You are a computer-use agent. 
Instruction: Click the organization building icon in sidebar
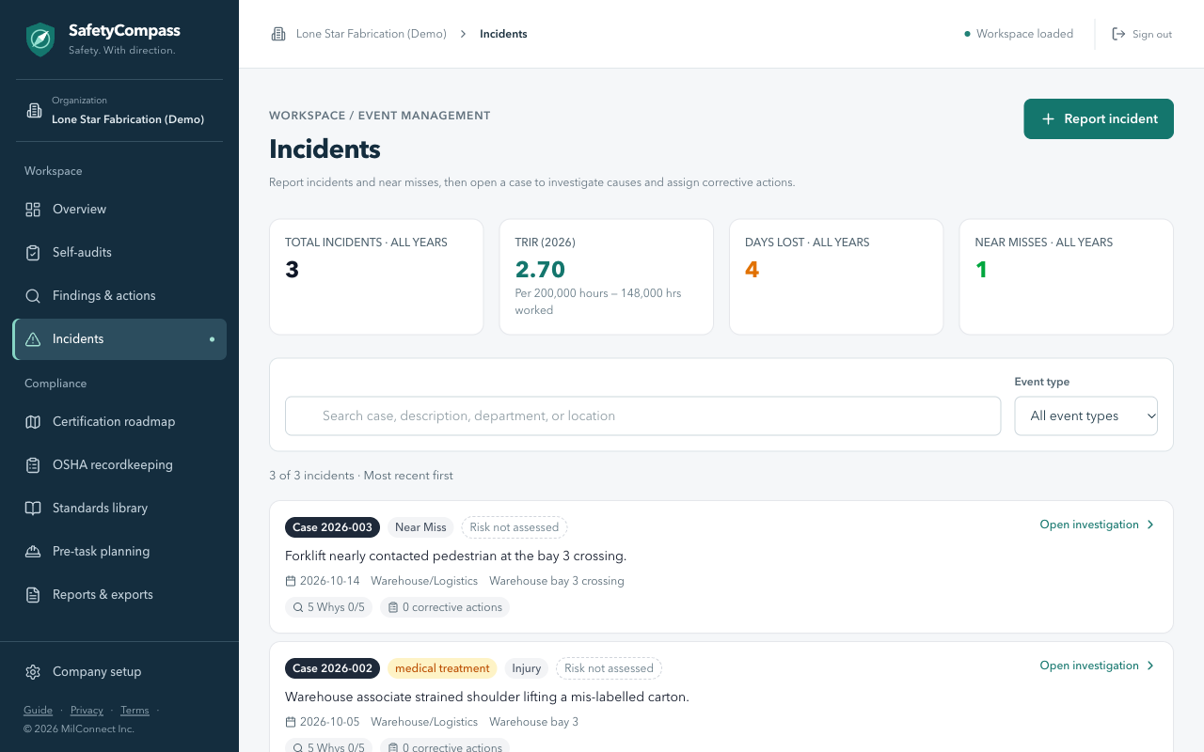[34, 111]
